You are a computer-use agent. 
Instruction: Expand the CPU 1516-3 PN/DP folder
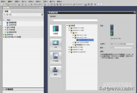tap(73, 42)
